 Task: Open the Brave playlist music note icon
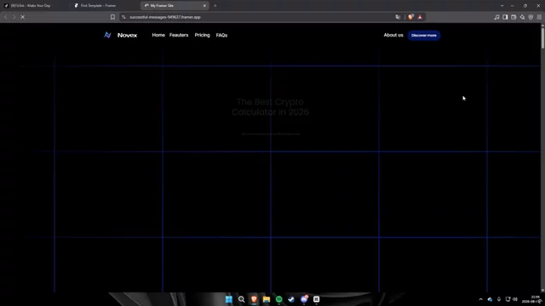496,17
